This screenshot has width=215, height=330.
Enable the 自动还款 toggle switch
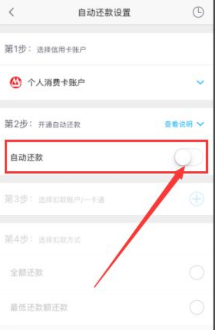coord(189,157)
